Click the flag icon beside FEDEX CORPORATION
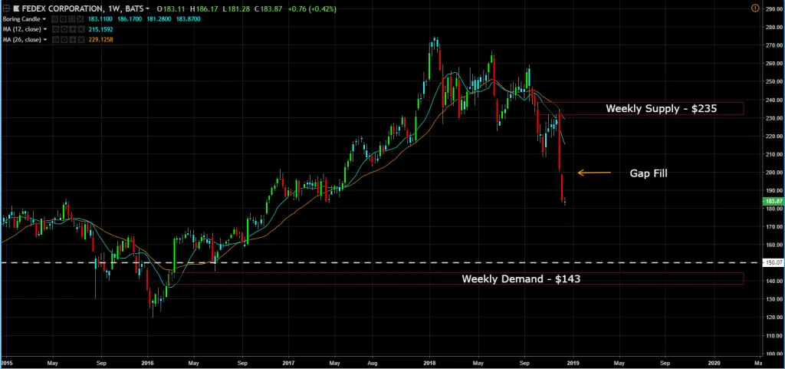 pyautogui.click(x=17, y=8)
